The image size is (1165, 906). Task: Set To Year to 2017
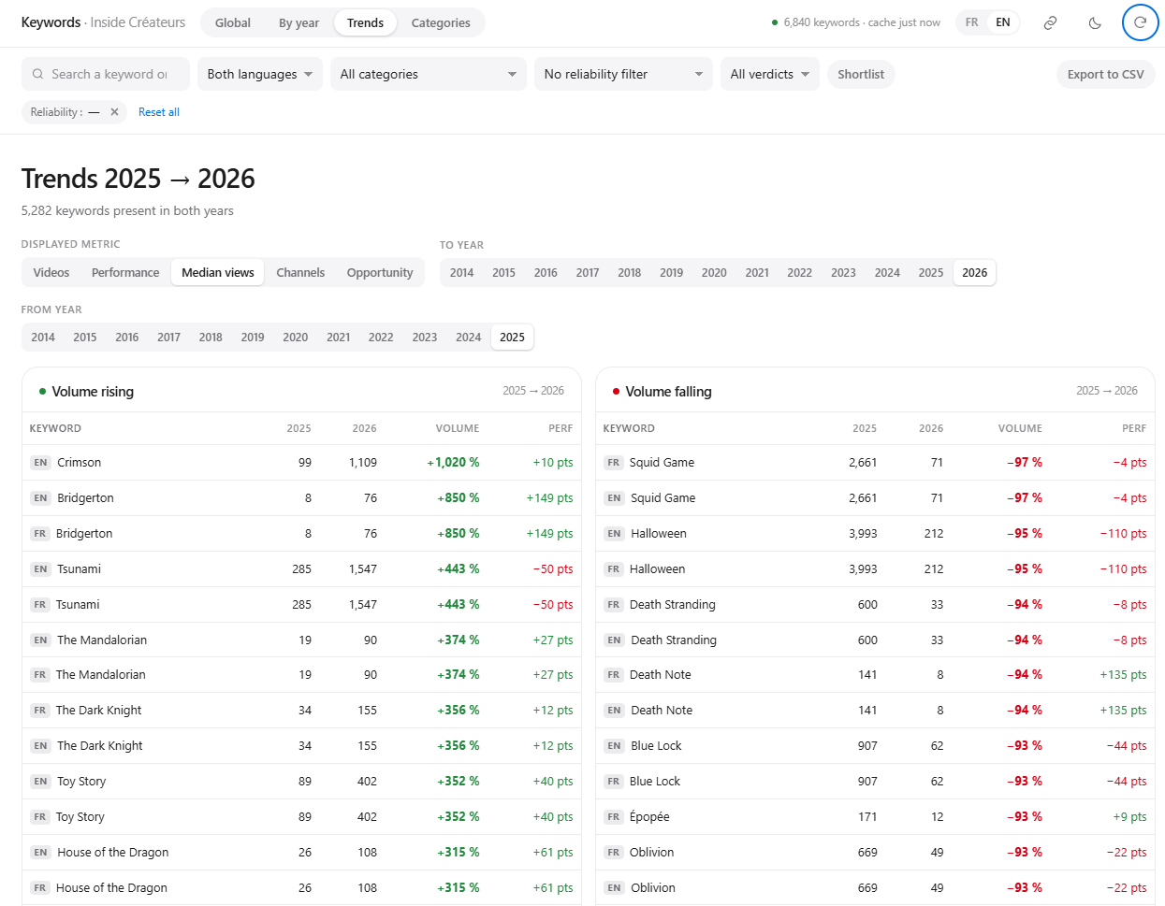[x=587, y=272]
